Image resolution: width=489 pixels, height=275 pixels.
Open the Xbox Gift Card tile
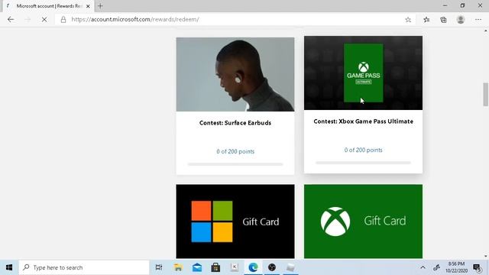[x=364, y=222]
